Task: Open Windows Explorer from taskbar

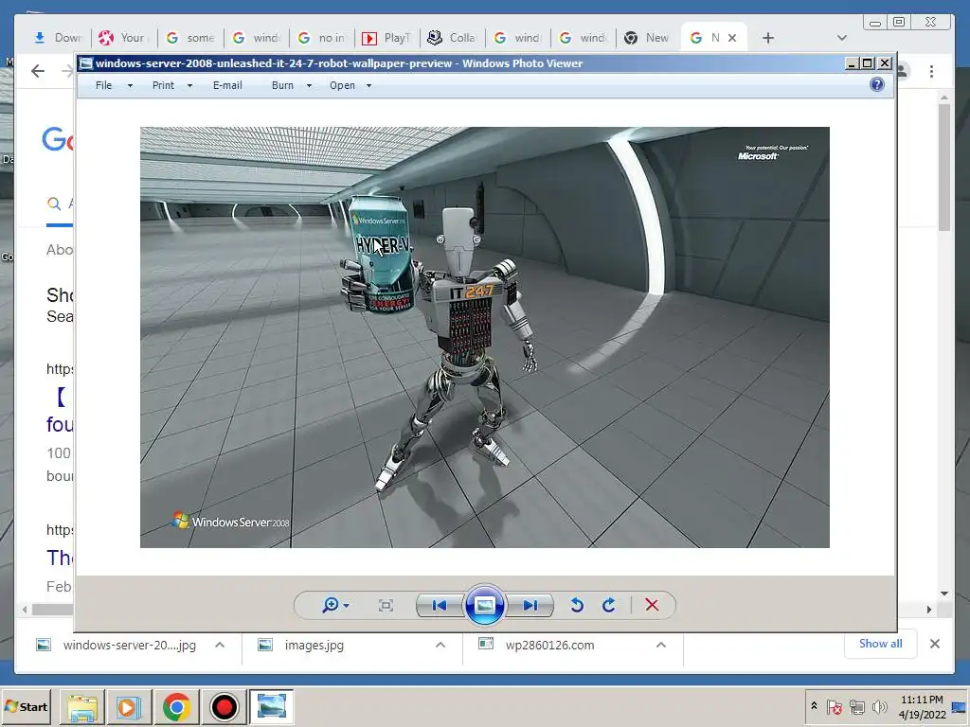Action: click(x=81, y=706)
